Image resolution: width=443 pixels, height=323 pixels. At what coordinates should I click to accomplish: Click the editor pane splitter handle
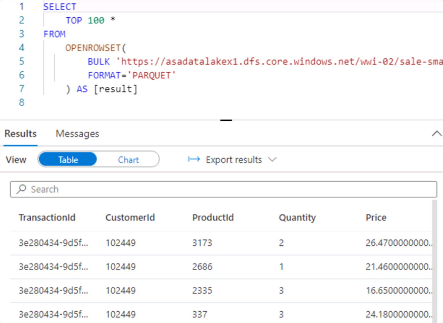pos(226,120)
